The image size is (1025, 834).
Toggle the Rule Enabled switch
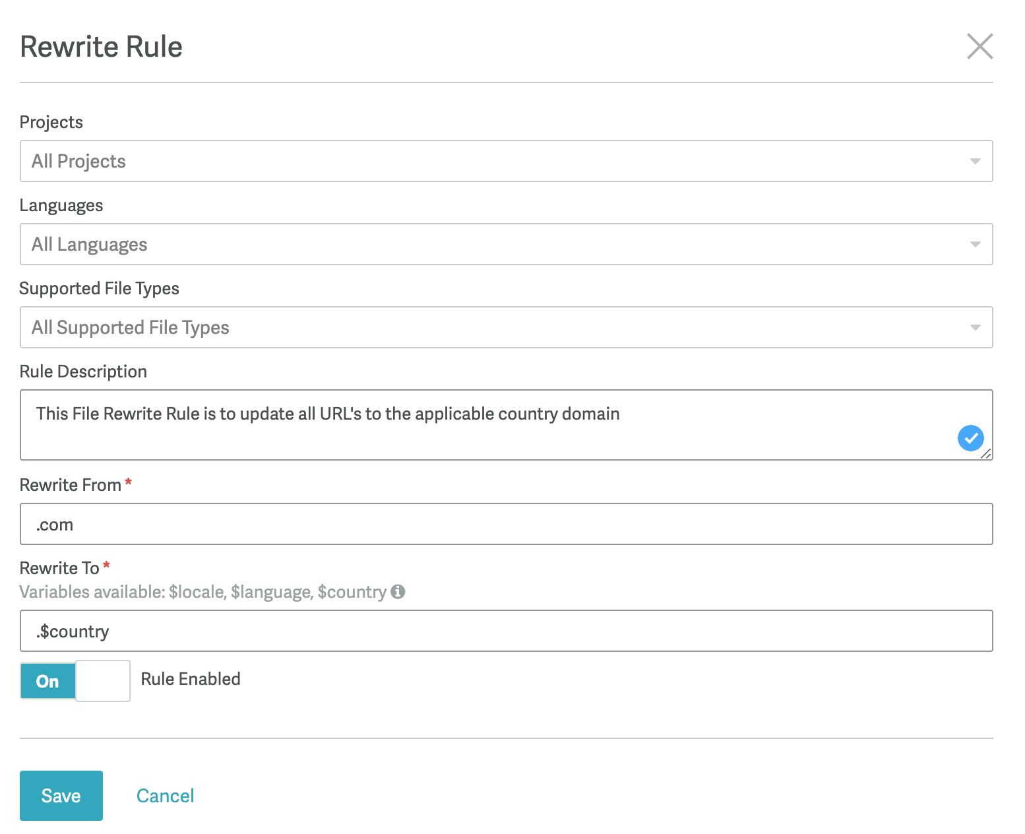(75, 681)
